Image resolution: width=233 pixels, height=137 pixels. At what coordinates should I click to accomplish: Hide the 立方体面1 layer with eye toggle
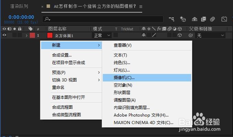4,35
